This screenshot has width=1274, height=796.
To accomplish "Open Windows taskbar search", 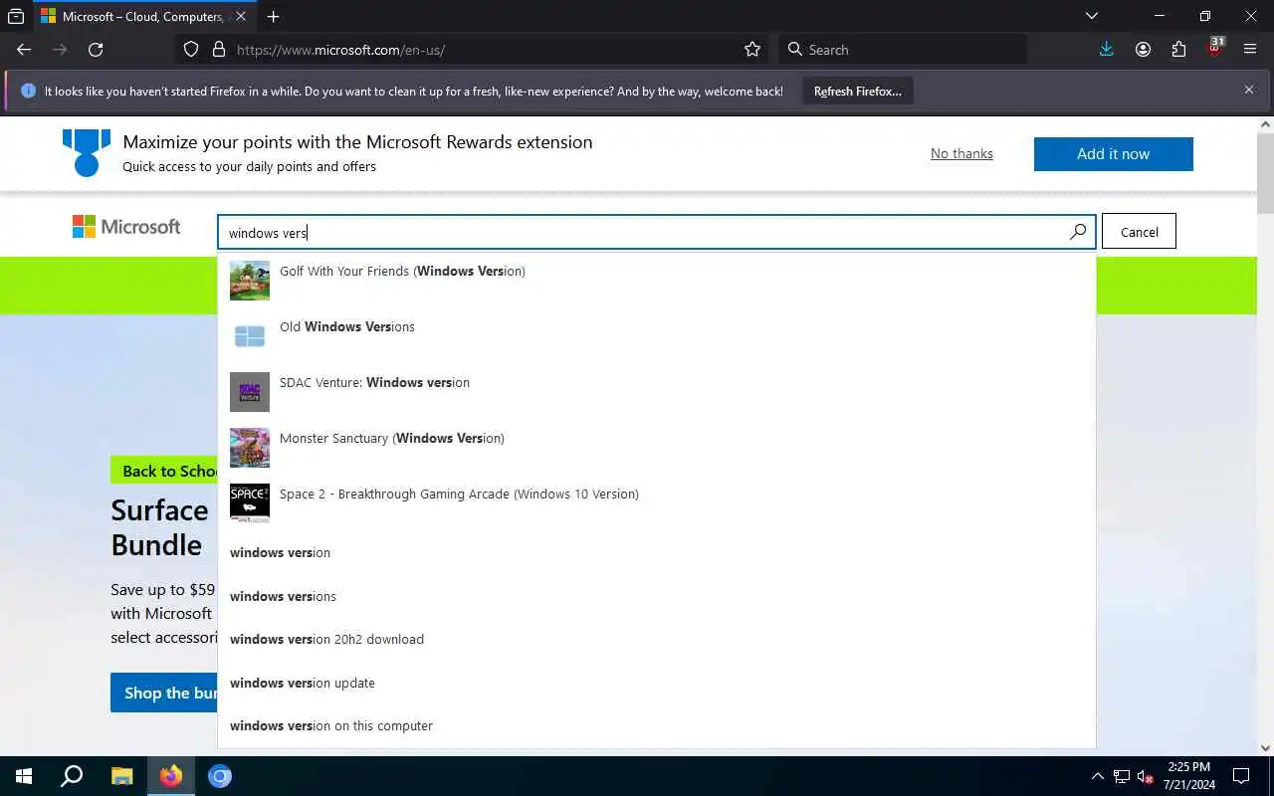I will click(x=72, y=776).
